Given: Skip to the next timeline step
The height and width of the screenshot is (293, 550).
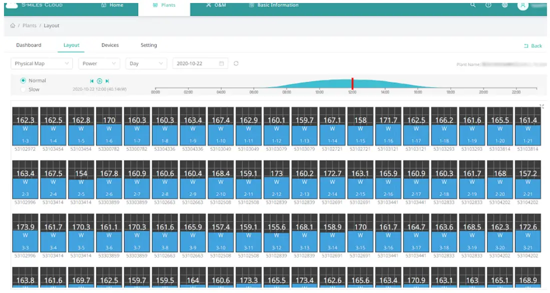Looking at the screenshot, I should [x=107, y=81].
